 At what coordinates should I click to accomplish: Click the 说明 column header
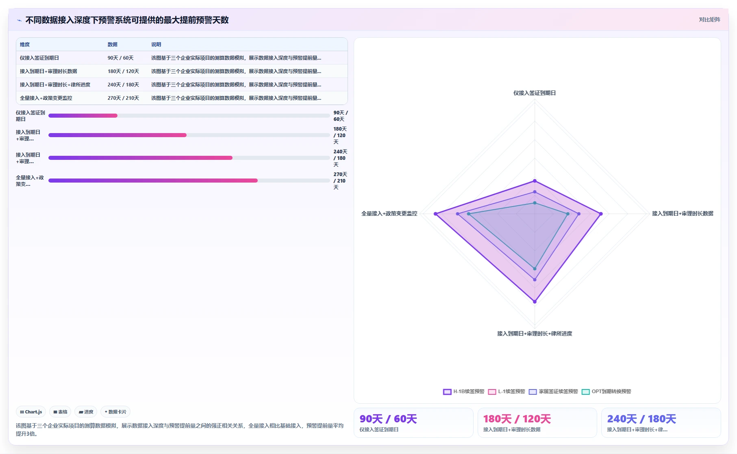[156, 45]
